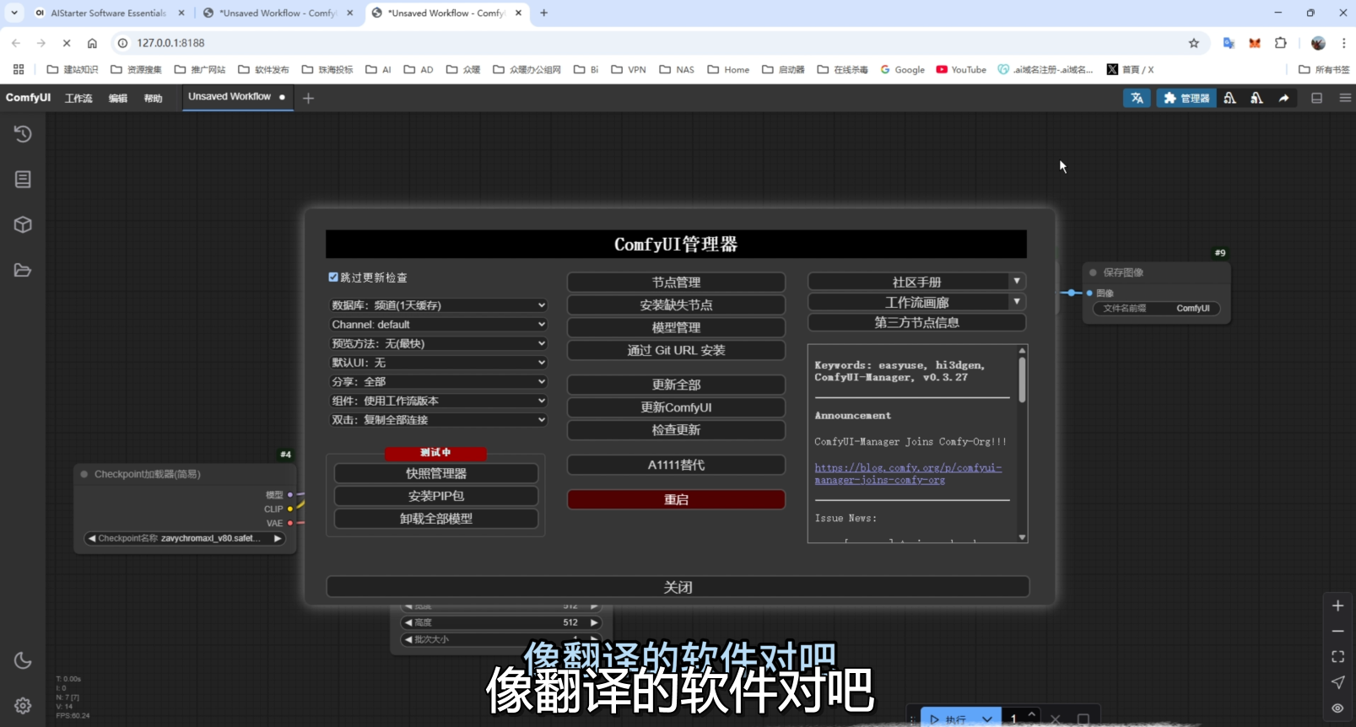1356x727 pixels.
Task: Open the Channel: default dropdown
Action: coord(438,325)
